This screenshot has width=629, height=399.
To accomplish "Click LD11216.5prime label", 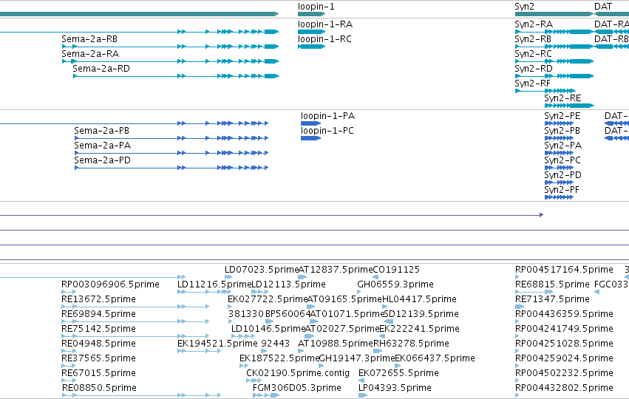I will point(214,284).
